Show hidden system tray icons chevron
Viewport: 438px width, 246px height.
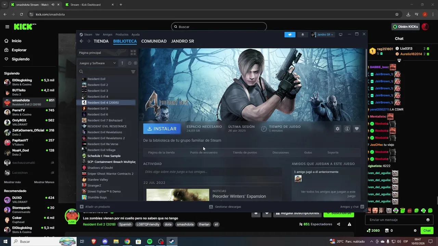point(372,242)
